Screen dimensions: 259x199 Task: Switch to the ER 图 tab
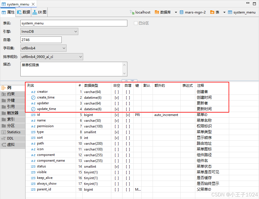(x=39, y=12)
